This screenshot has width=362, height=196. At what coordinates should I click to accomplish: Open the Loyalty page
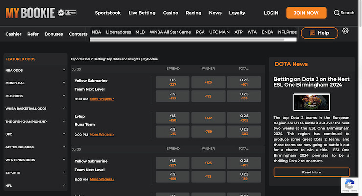pos(237,13)
